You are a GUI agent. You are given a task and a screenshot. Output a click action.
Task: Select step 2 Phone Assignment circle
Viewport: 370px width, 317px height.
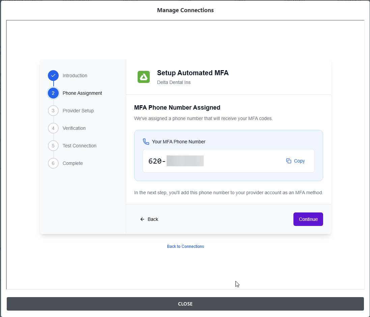point(53,93)
